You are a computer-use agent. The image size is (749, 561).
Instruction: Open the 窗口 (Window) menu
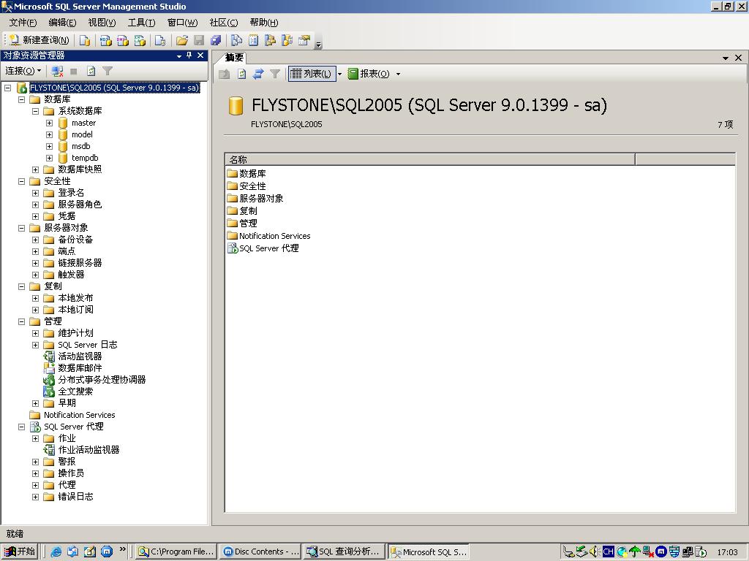[182, 23]
